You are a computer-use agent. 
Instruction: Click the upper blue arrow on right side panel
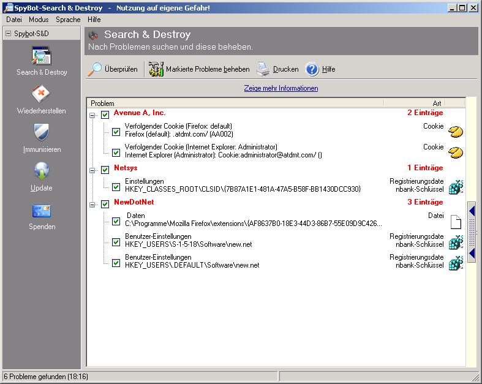(472, 211)
